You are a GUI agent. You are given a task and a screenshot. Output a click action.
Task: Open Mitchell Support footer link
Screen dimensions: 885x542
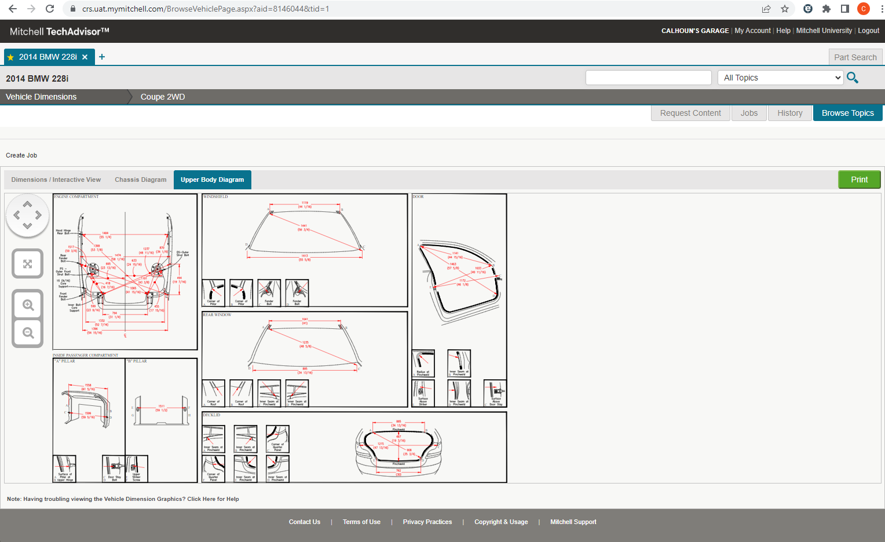click(x=573, y=522)
